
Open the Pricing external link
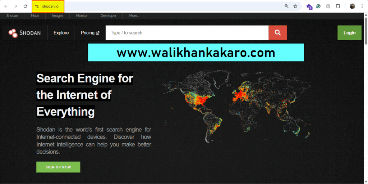pyautogui.click(x=90, y=33)
